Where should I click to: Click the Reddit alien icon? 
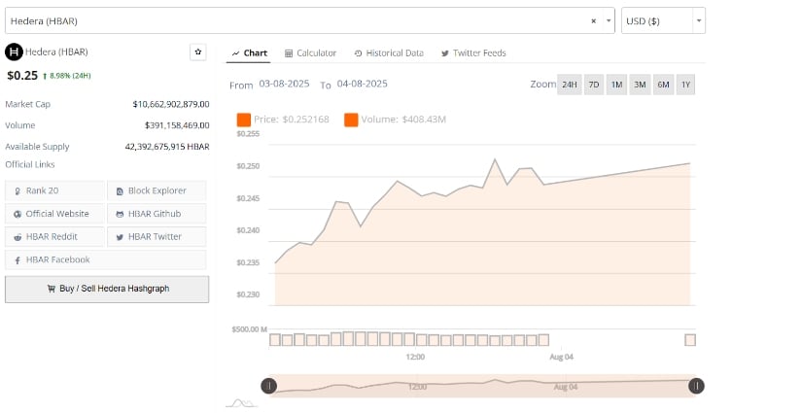pyautogui.click(x=17, y=237)
